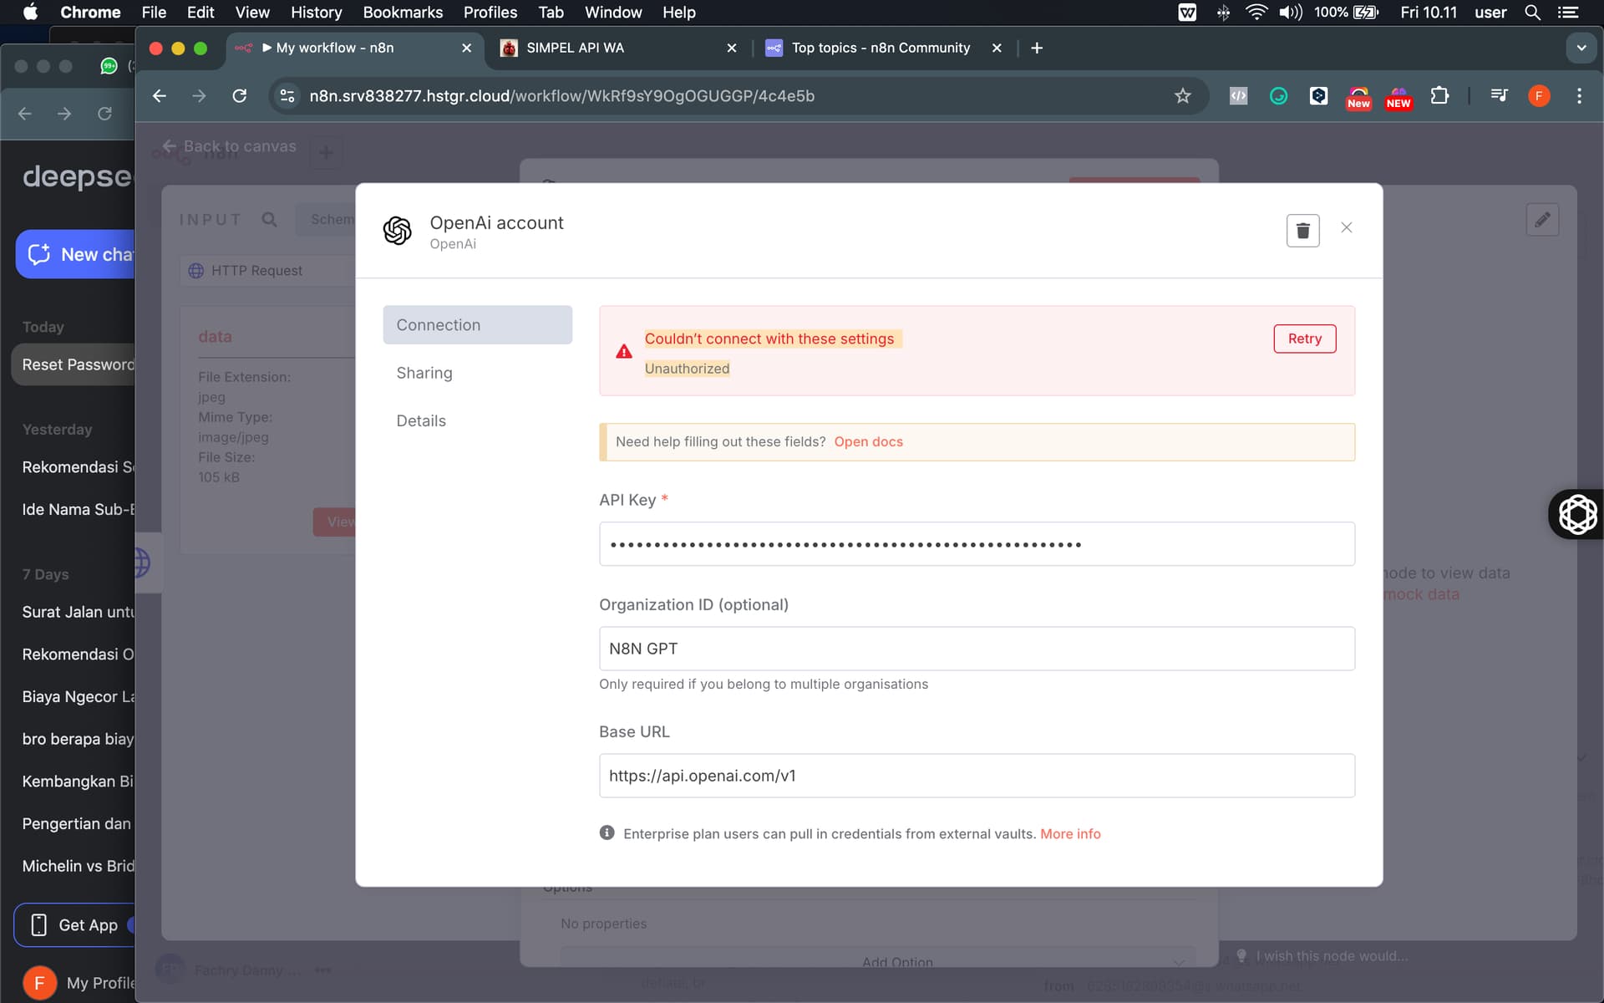
Task: Delete the OpenAi credential with trash icon
Action: (1302, 231)
